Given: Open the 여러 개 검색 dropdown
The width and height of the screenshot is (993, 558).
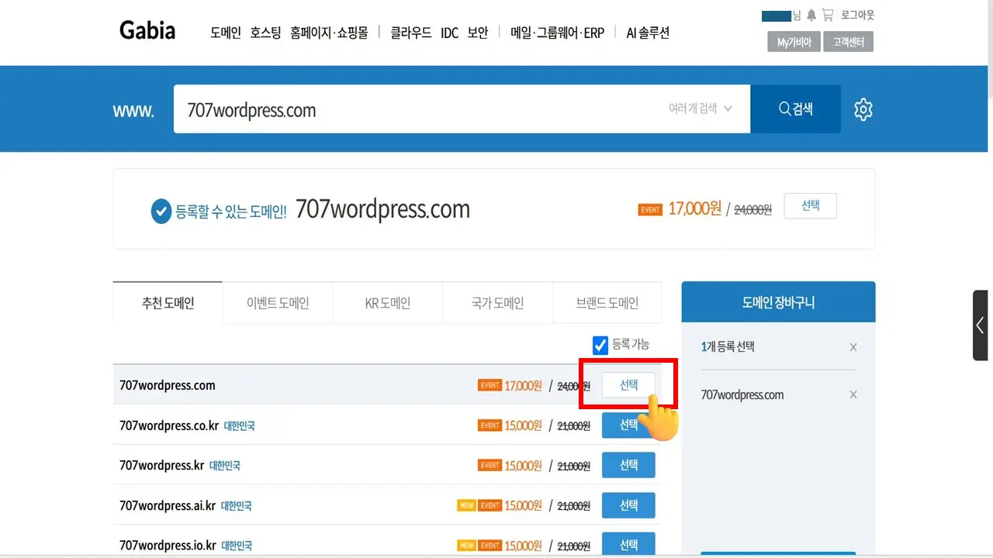Looking at the screenshot, I should tap(701, 109).
